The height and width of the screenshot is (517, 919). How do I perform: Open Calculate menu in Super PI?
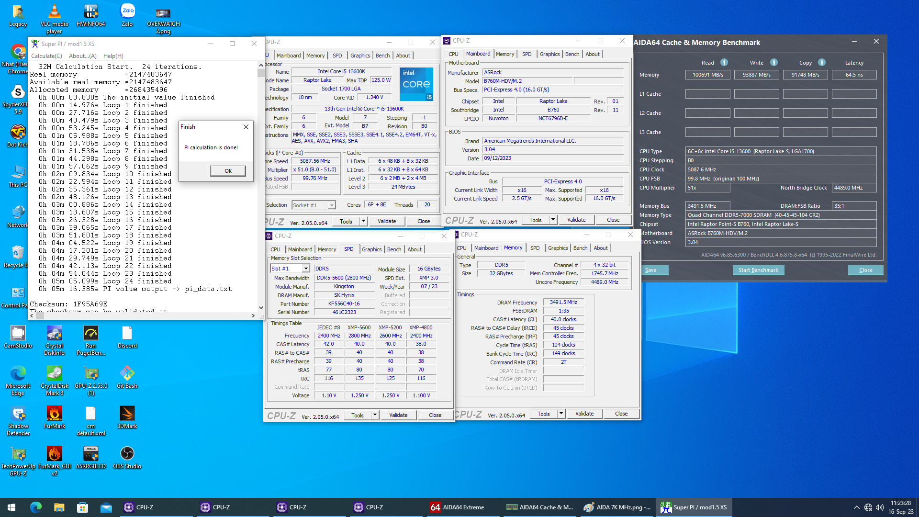click(x=46, y=56)
